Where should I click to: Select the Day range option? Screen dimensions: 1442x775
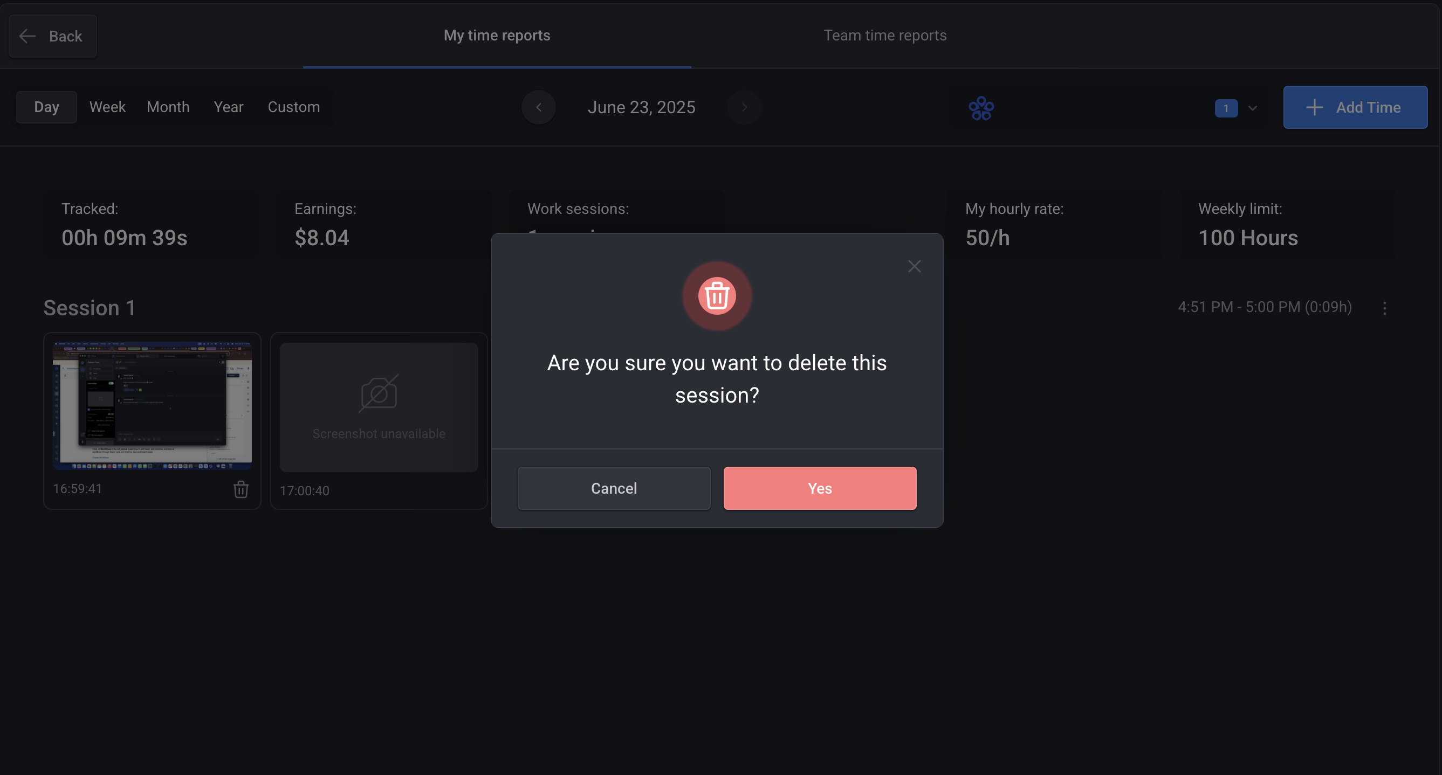point(46,107)
